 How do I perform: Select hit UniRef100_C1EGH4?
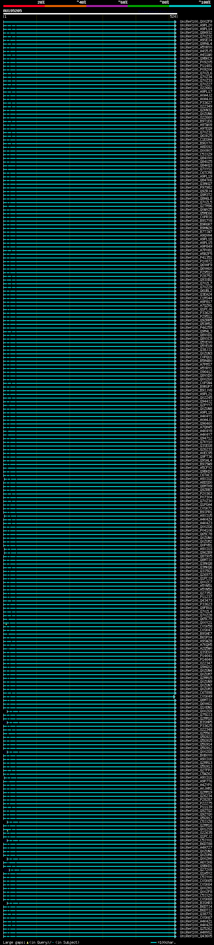196,139
